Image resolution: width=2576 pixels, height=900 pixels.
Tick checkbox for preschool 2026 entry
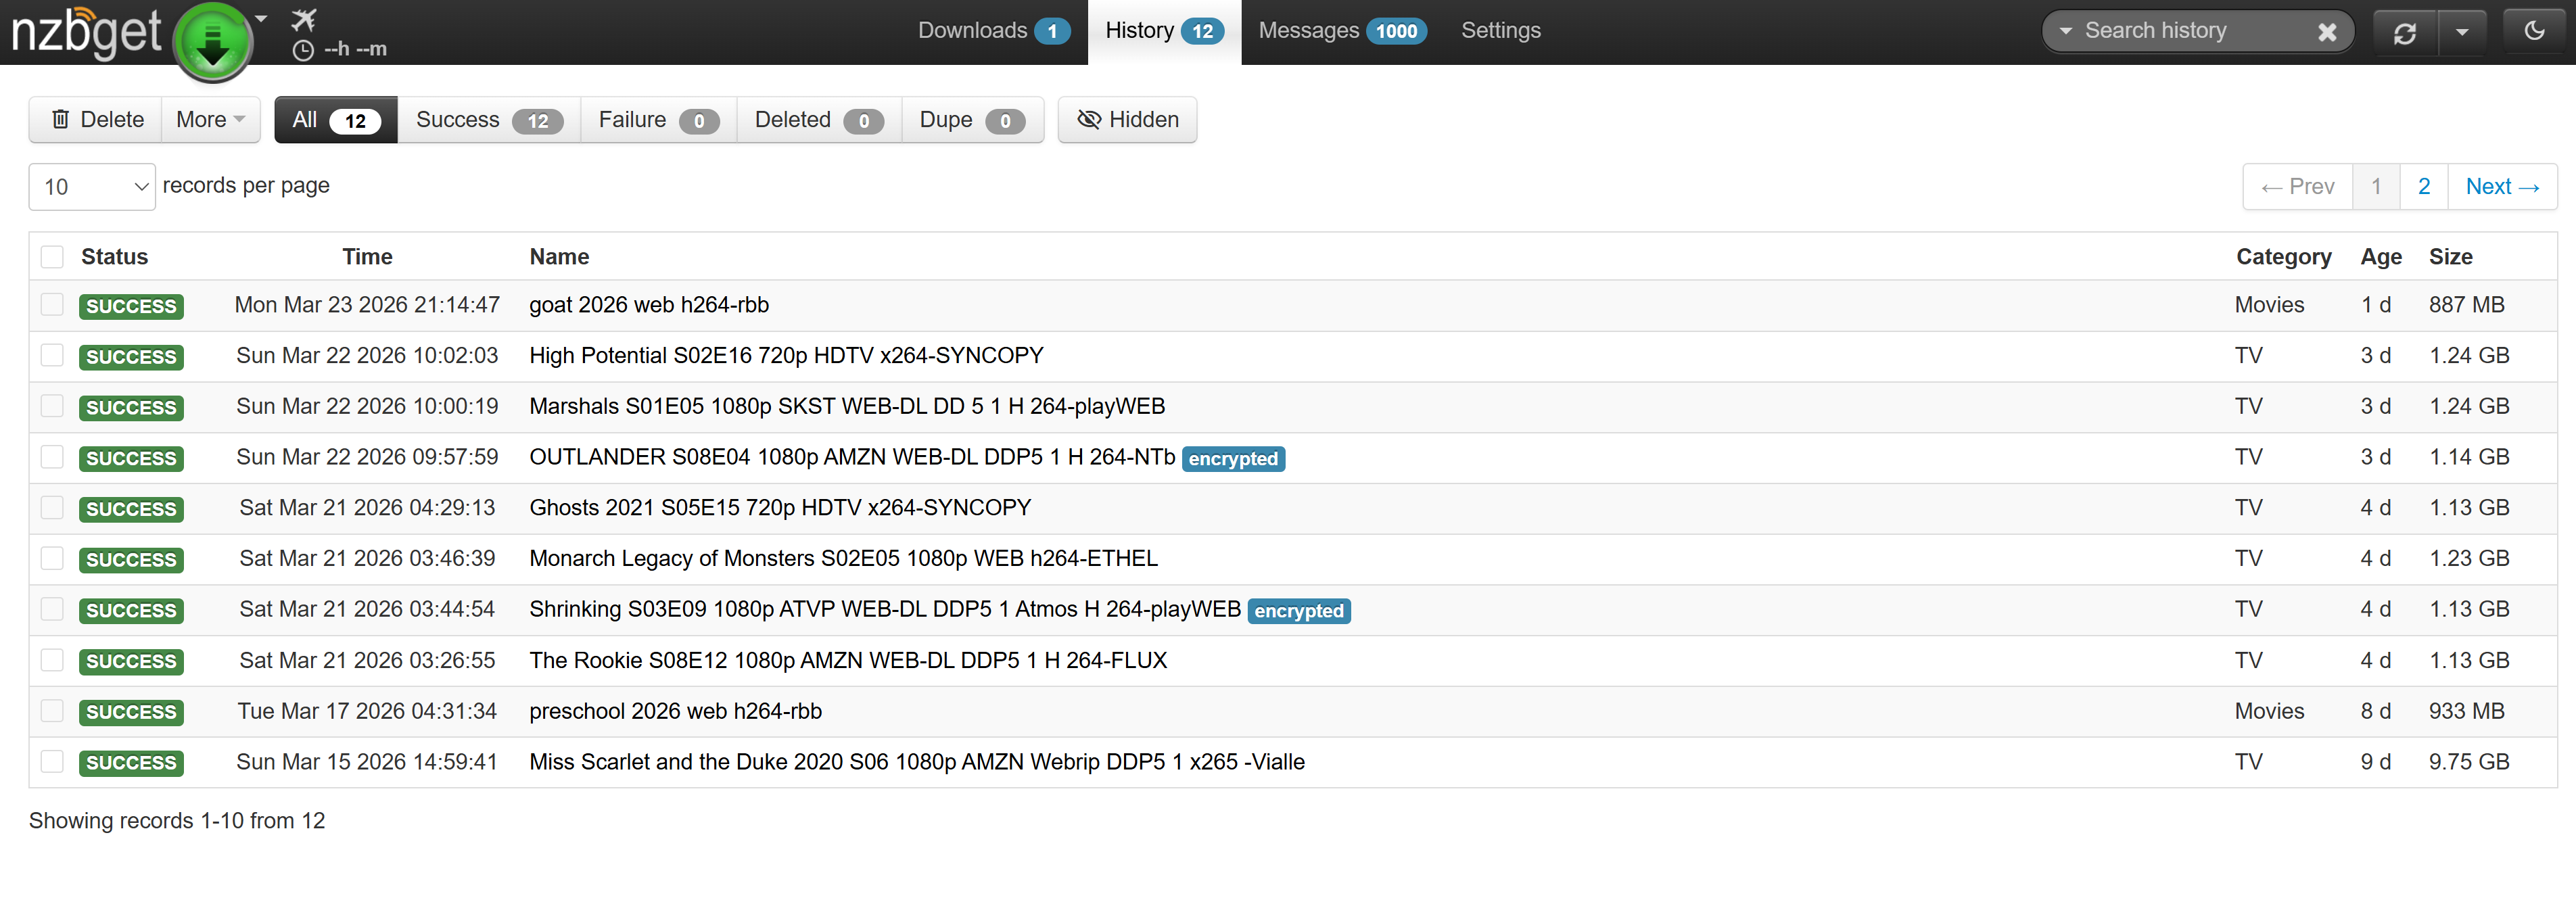pos(52,711)
